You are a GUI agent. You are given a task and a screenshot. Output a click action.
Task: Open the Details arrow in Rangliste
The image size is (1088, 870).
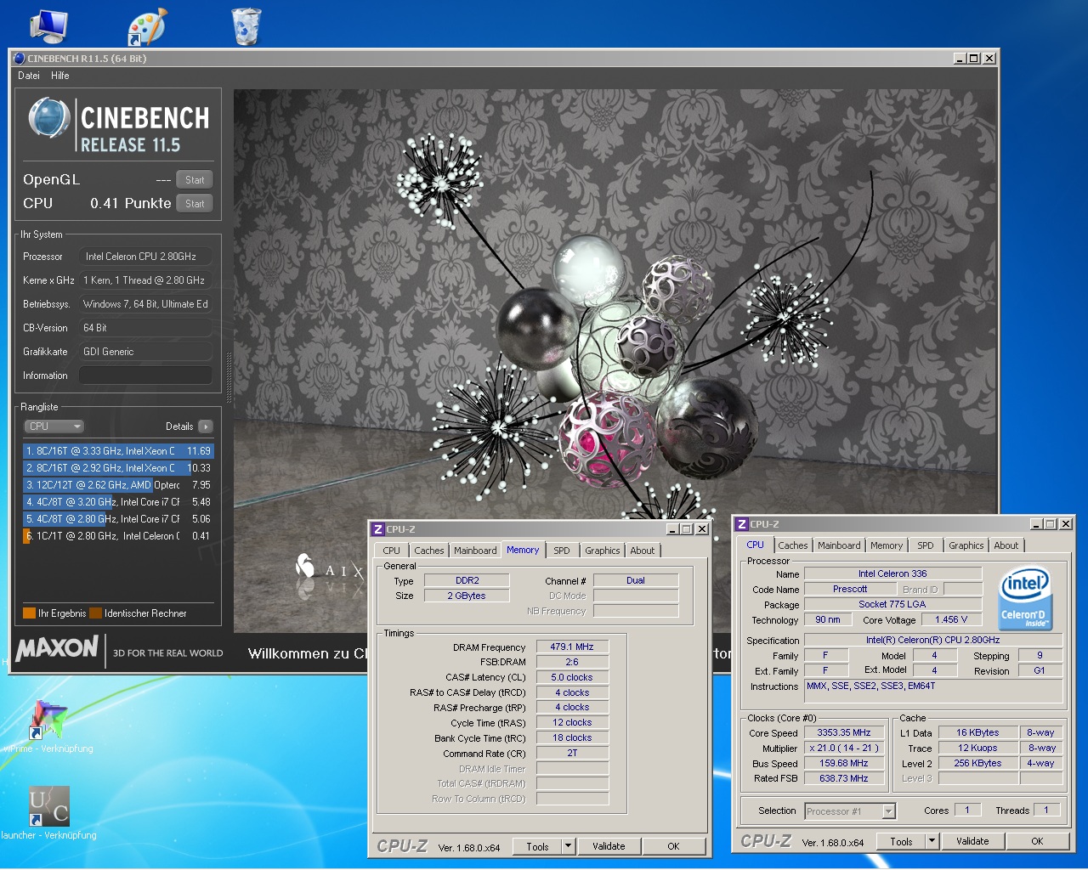point(206,427)
